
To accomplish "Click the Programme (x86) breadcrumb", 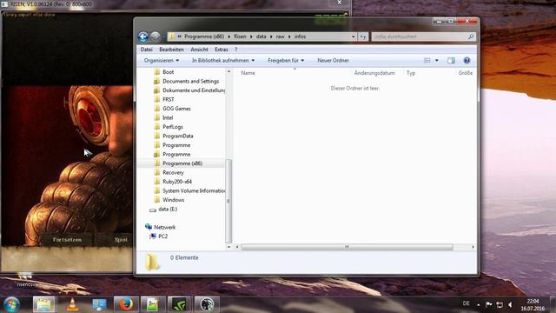I will pos(204,37).
